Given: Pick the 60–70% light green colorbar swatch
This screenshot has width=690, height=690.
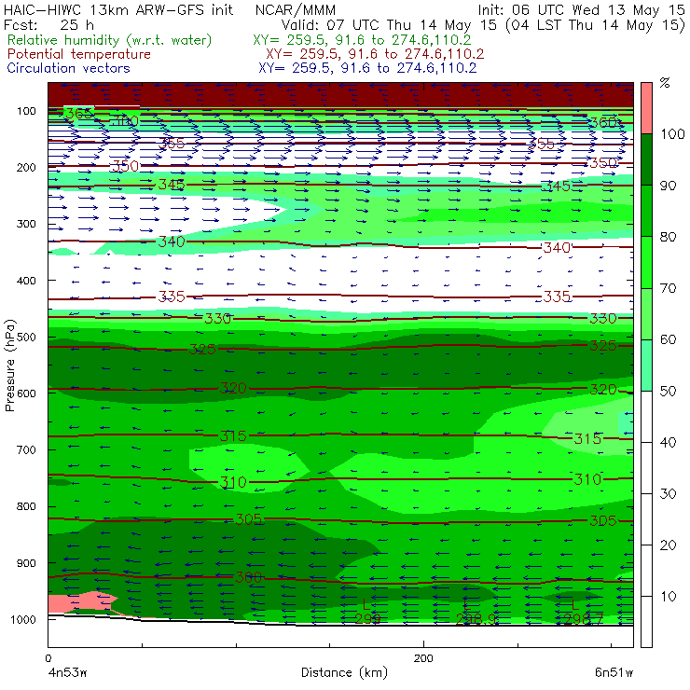Looking at the screenshot, I should click(x=646, y=313).
